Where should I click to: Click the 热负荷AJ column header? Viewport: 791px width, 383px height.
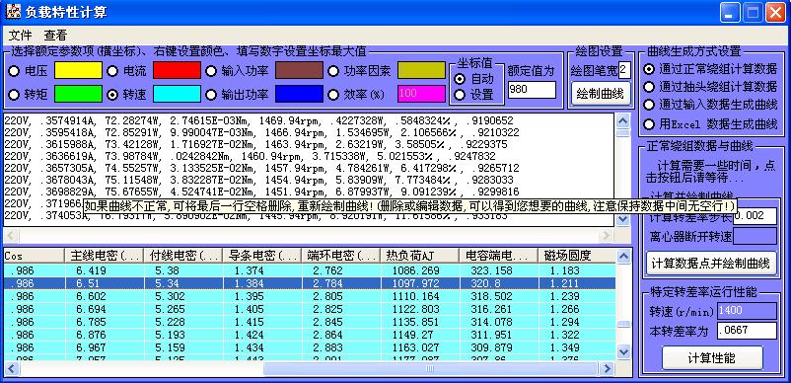(420, 256)
